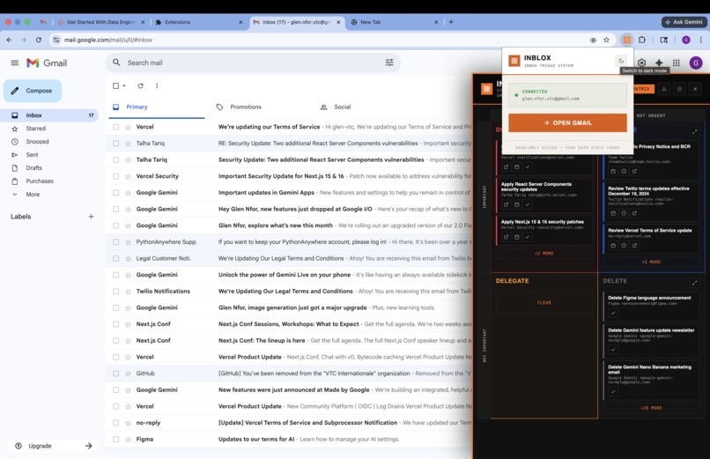Open the site information icon in address bar
The image size is (710, 459).
click(x=56, y=40)
